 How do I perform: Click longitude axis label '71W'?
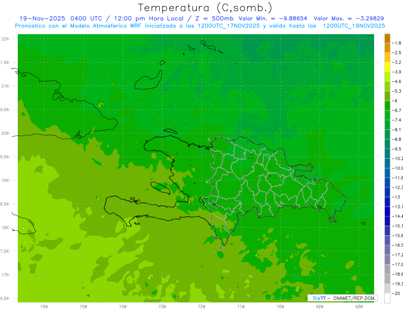241,307
